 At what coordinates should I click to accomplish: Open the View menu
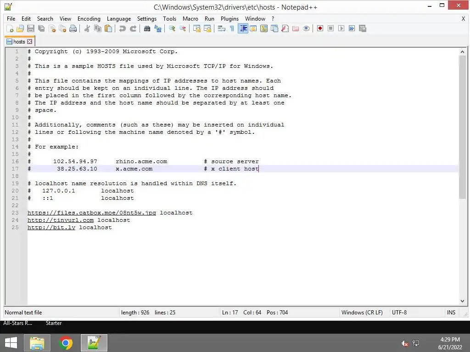click(x=65, y=18)
